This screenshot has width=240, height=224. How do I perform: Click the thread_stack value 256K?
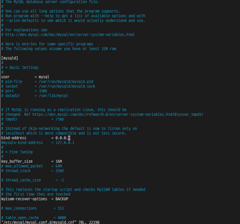click(x=60, y=171)
